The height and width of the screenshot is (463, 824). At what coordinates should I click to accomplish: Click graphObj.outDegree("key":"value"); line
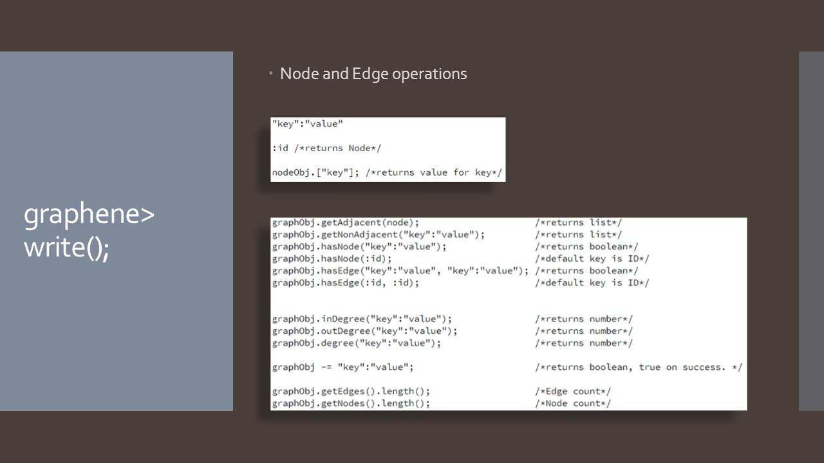tap(365, 331)
